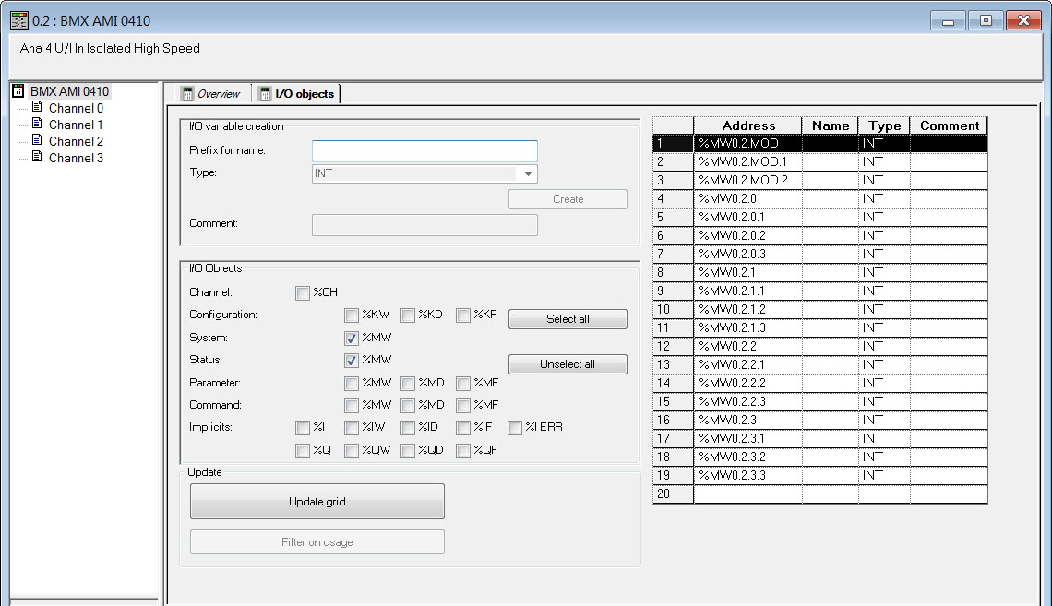Check the Configuration %KW box
1052x606 pixels.
click(352, 315)
